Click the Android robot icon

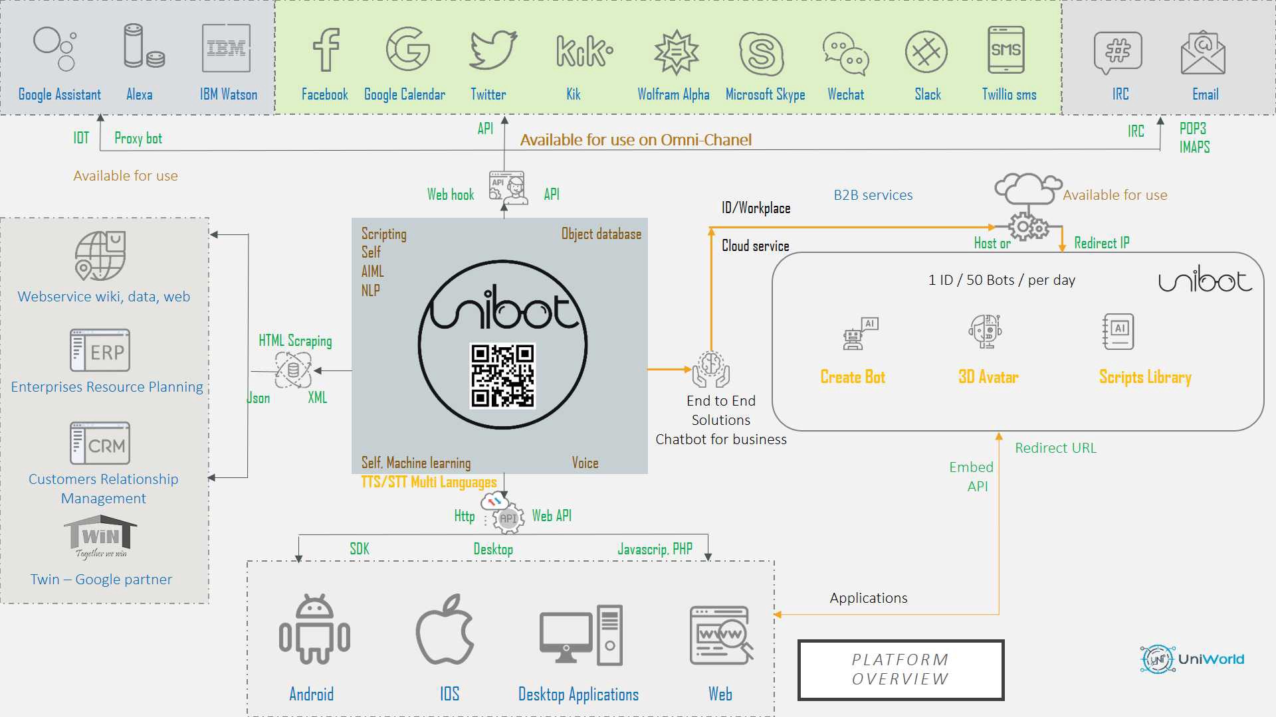(314, 629)
